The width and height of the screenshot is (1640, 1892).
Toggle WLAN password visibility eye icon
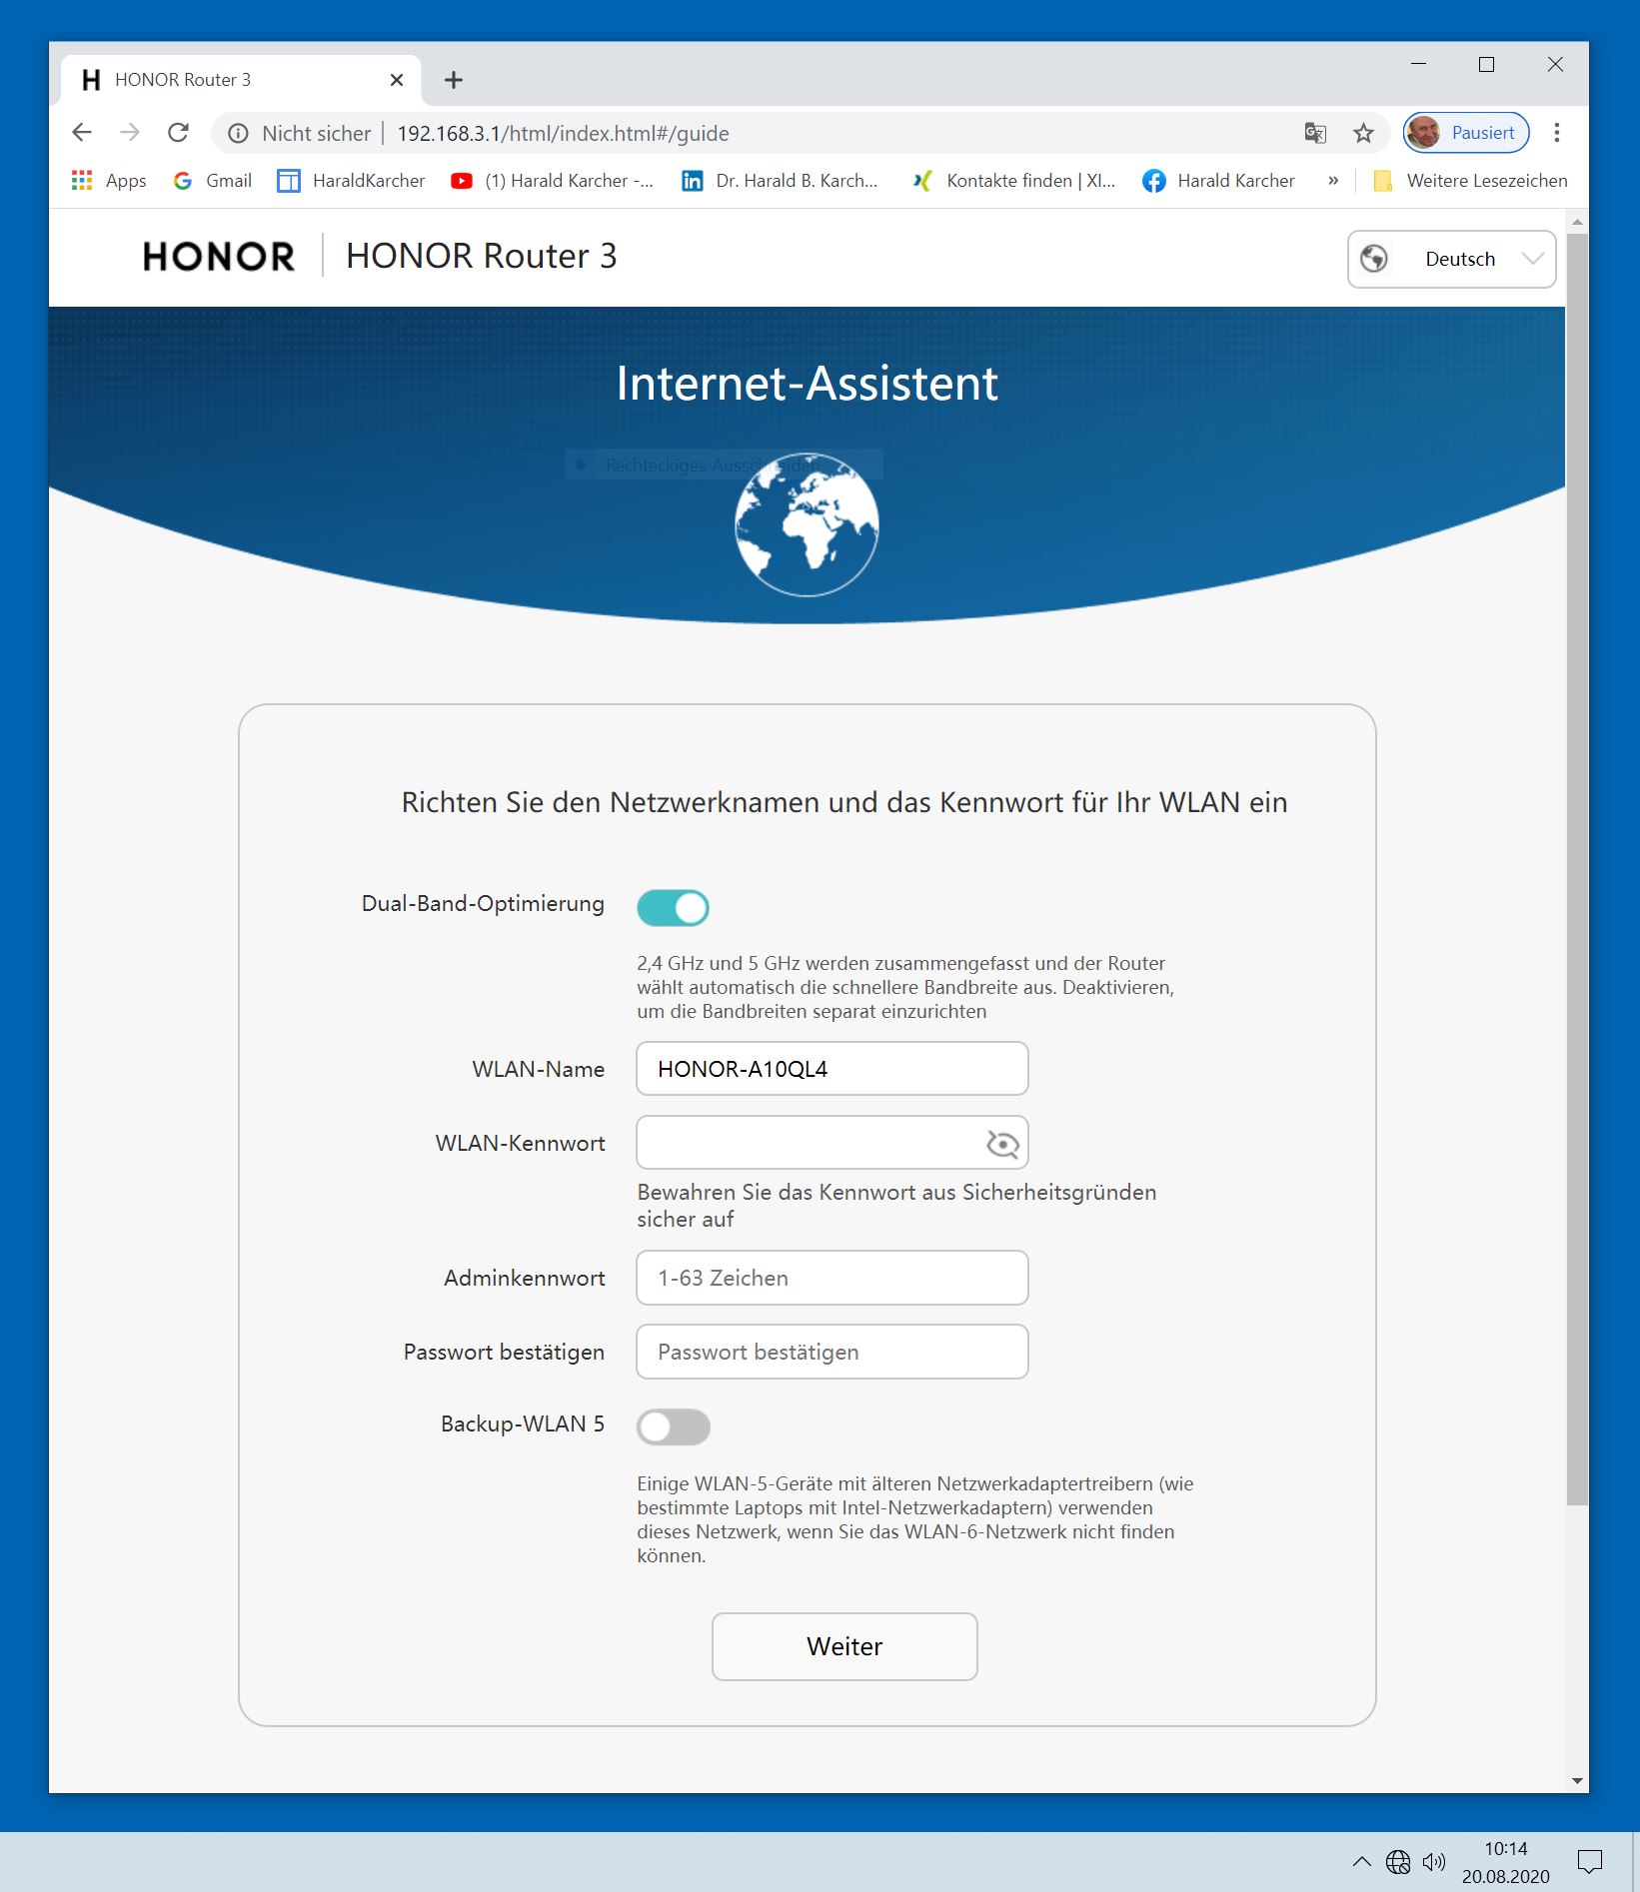[1001, 1144]
